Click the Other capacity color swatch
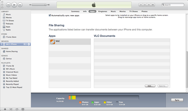This screenshot has width=188, height=111. tap(105, 102)
